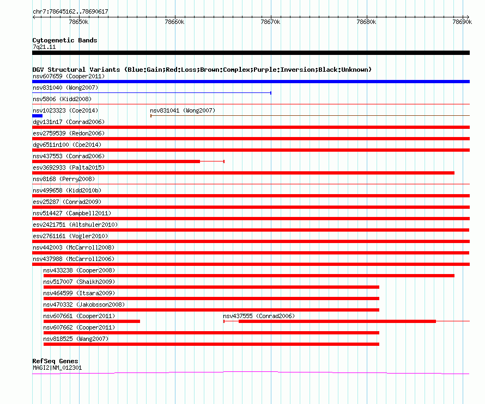Click the nsv8168 (Perry2008) label

click(64, 179)
